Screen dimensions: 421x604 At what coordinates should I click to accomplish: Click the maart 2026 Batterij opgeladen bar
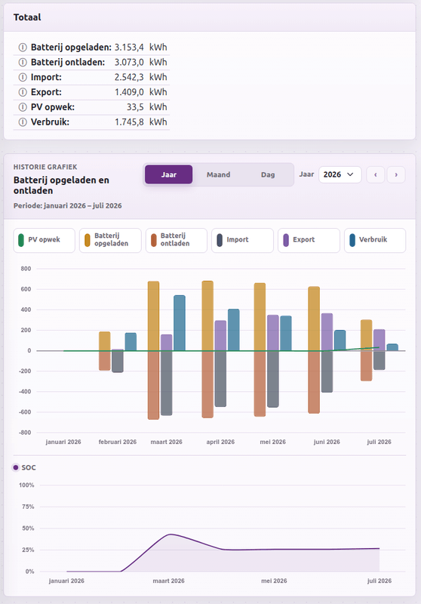tap(154, 316)
